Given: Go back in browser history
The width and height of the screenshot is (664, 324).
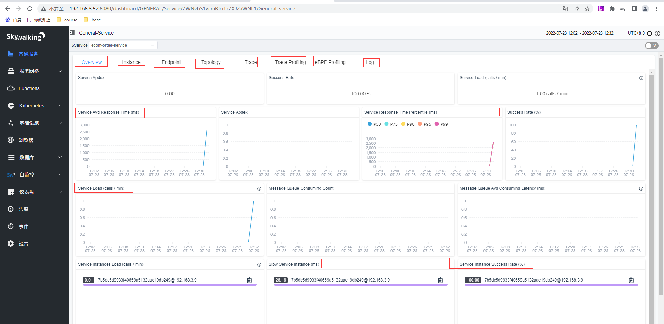Looking at the screenshot, I should tap(8, 9).
